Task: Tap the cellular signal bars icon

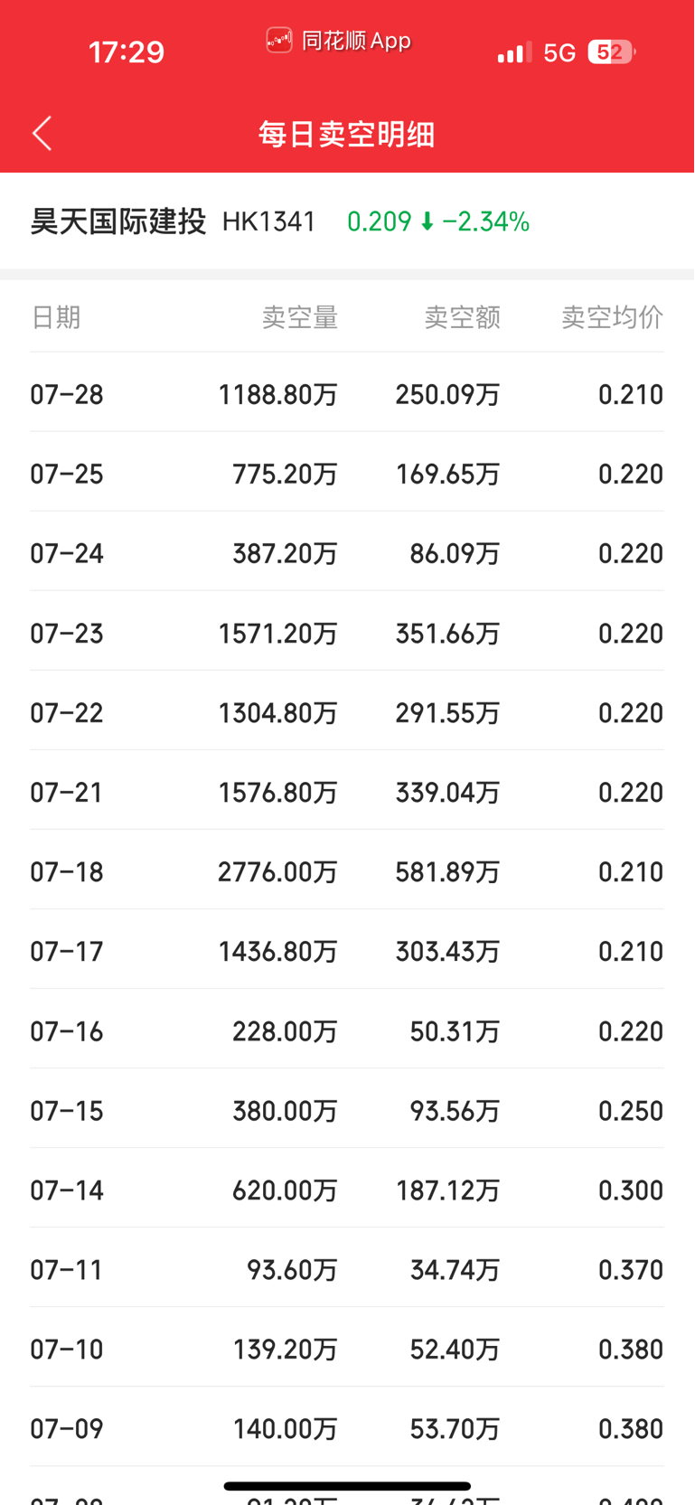Action: 515,53
